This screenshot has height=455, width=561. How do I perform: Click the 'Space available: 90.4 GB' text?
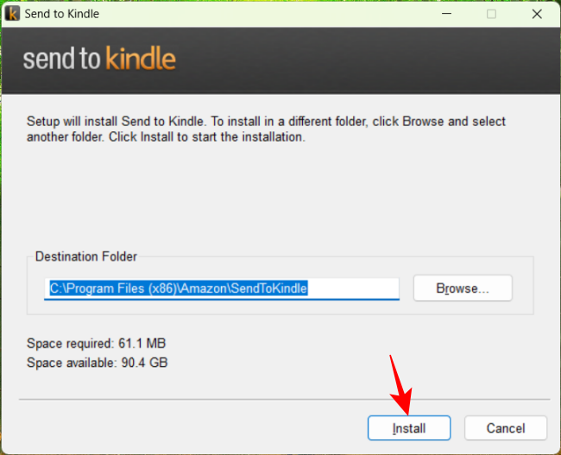pos(98,363)
